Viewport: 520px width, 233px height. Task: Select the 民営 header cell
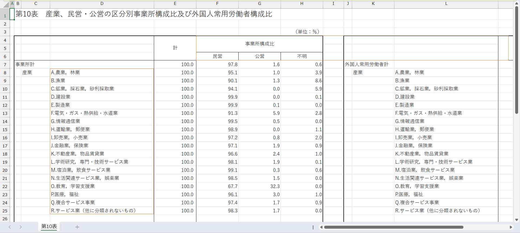[217, 56]
